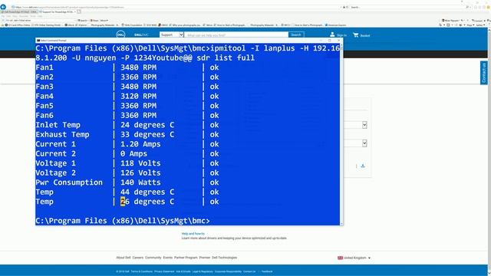Open the Dell round logo homepage
The image size is (491, 276).
point(120,34)
